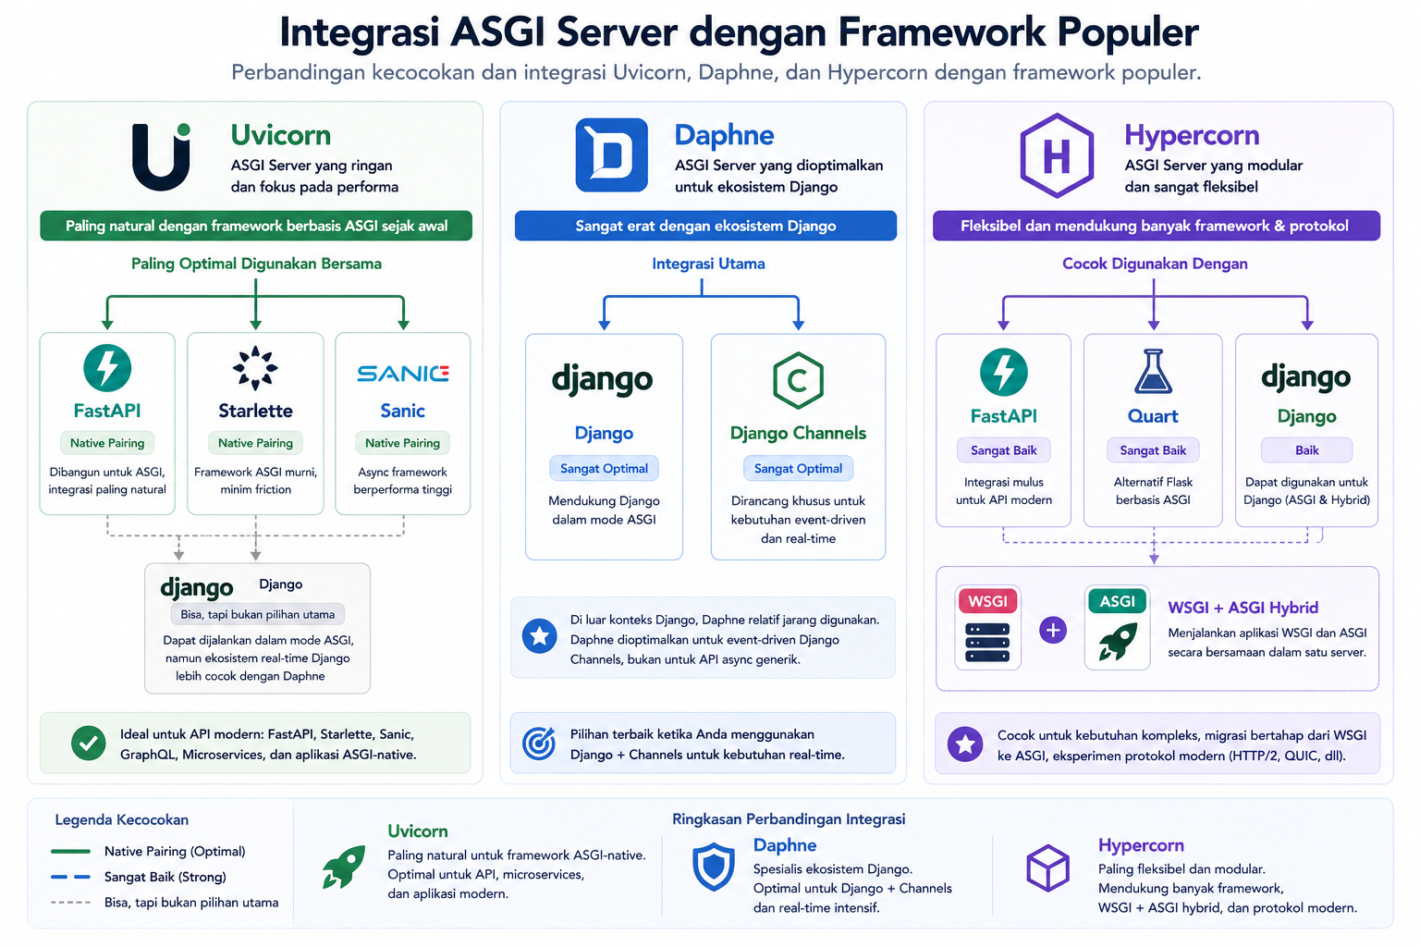Click the 'Native Pairing (Optimal)' legend label

pos(175,851)
